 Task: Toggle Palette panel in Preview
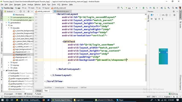coord(148,18)
